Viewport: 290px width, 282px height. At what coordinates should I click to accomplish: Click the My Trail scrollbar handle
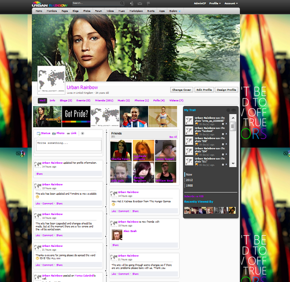click(x=233, y=126)
